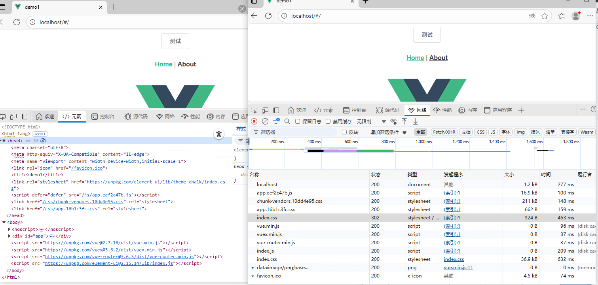Toggle network filter funnel icon

(x=276, y=121)
